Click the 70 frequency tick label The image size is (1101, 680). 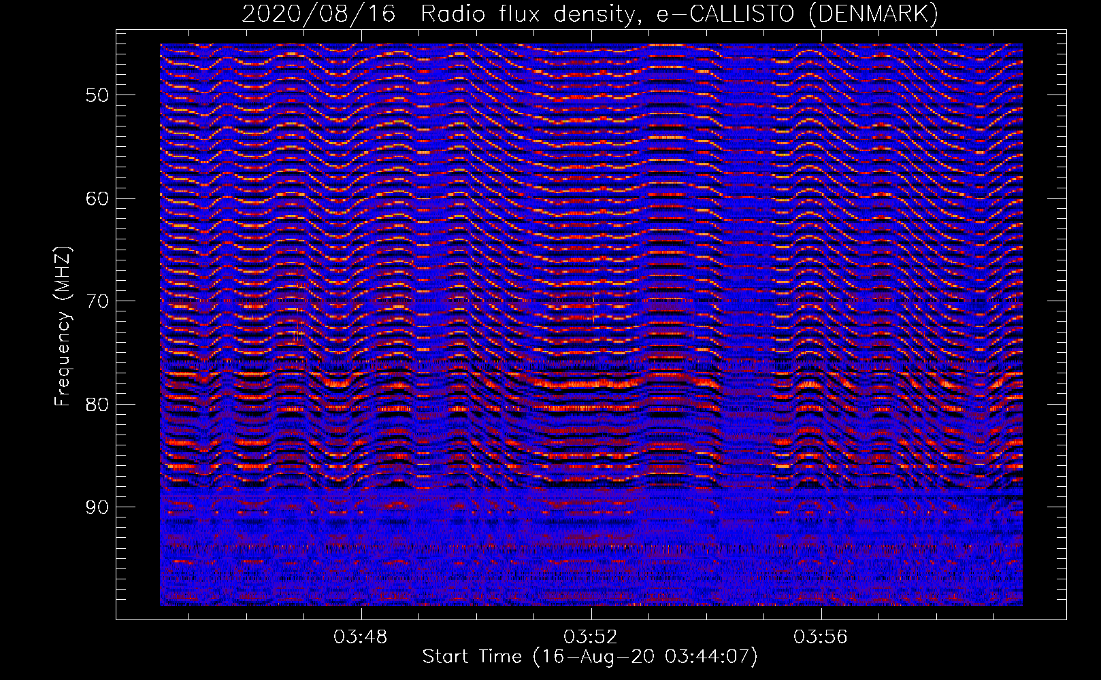click(97, 301)
